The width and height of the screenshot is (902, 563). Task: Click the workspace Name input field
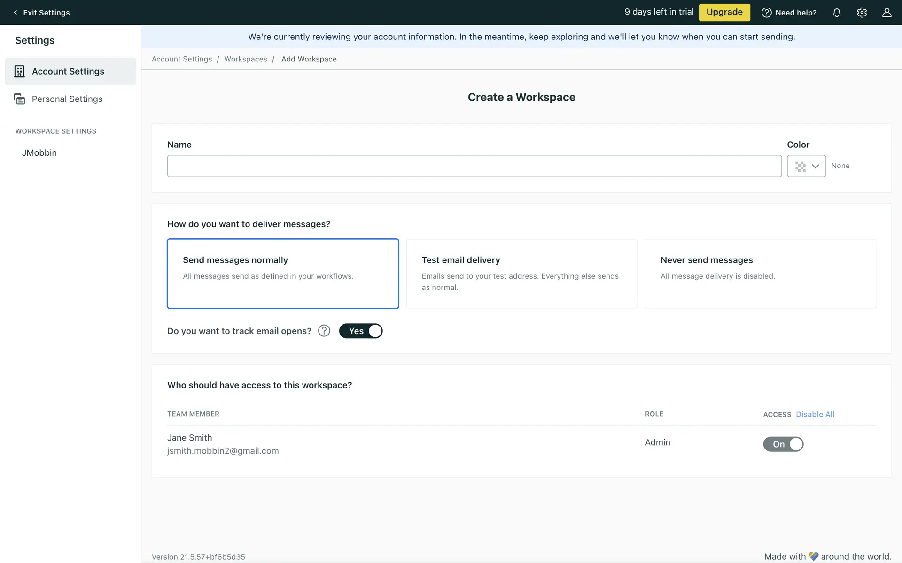coord(474,166)
